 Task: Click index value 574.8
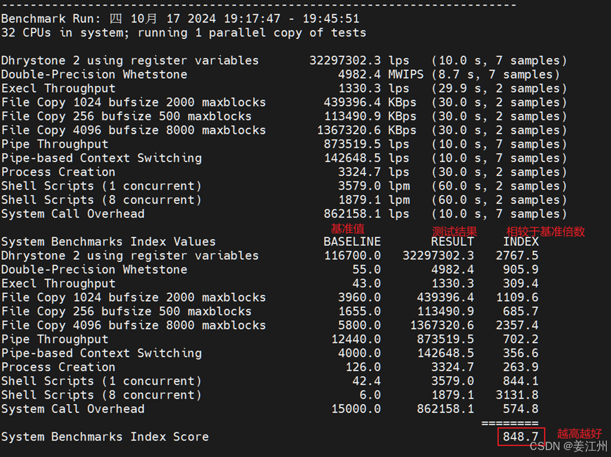[521, 410]
